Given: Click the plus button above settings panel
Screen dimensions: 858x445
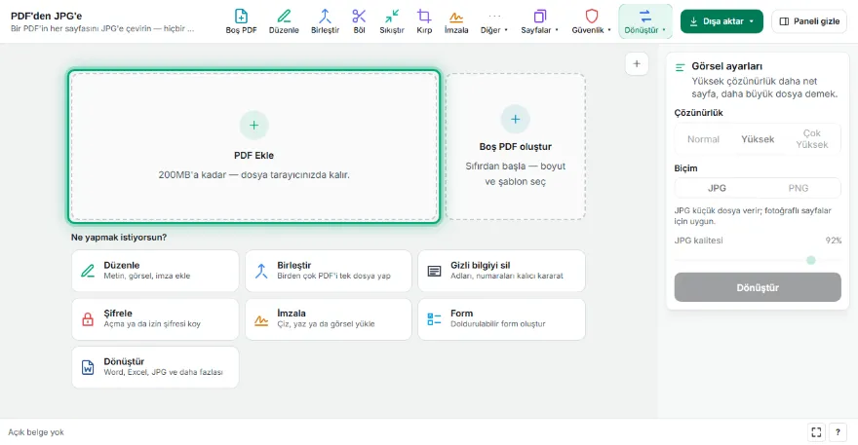Looking at the screenshot, I should [637, 64].
